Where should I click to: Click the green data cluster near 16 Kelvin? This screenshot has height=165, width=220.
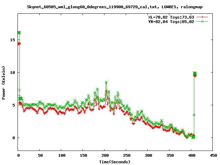[x=19, y=33]
